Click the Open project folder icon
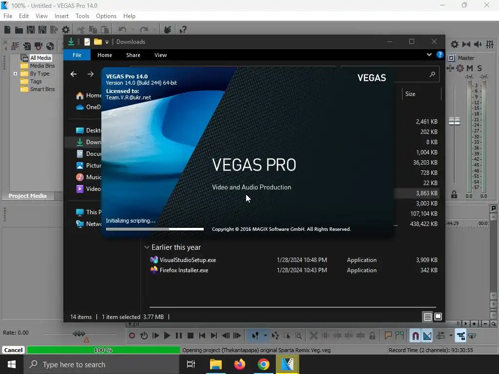 tap(19, 30)
